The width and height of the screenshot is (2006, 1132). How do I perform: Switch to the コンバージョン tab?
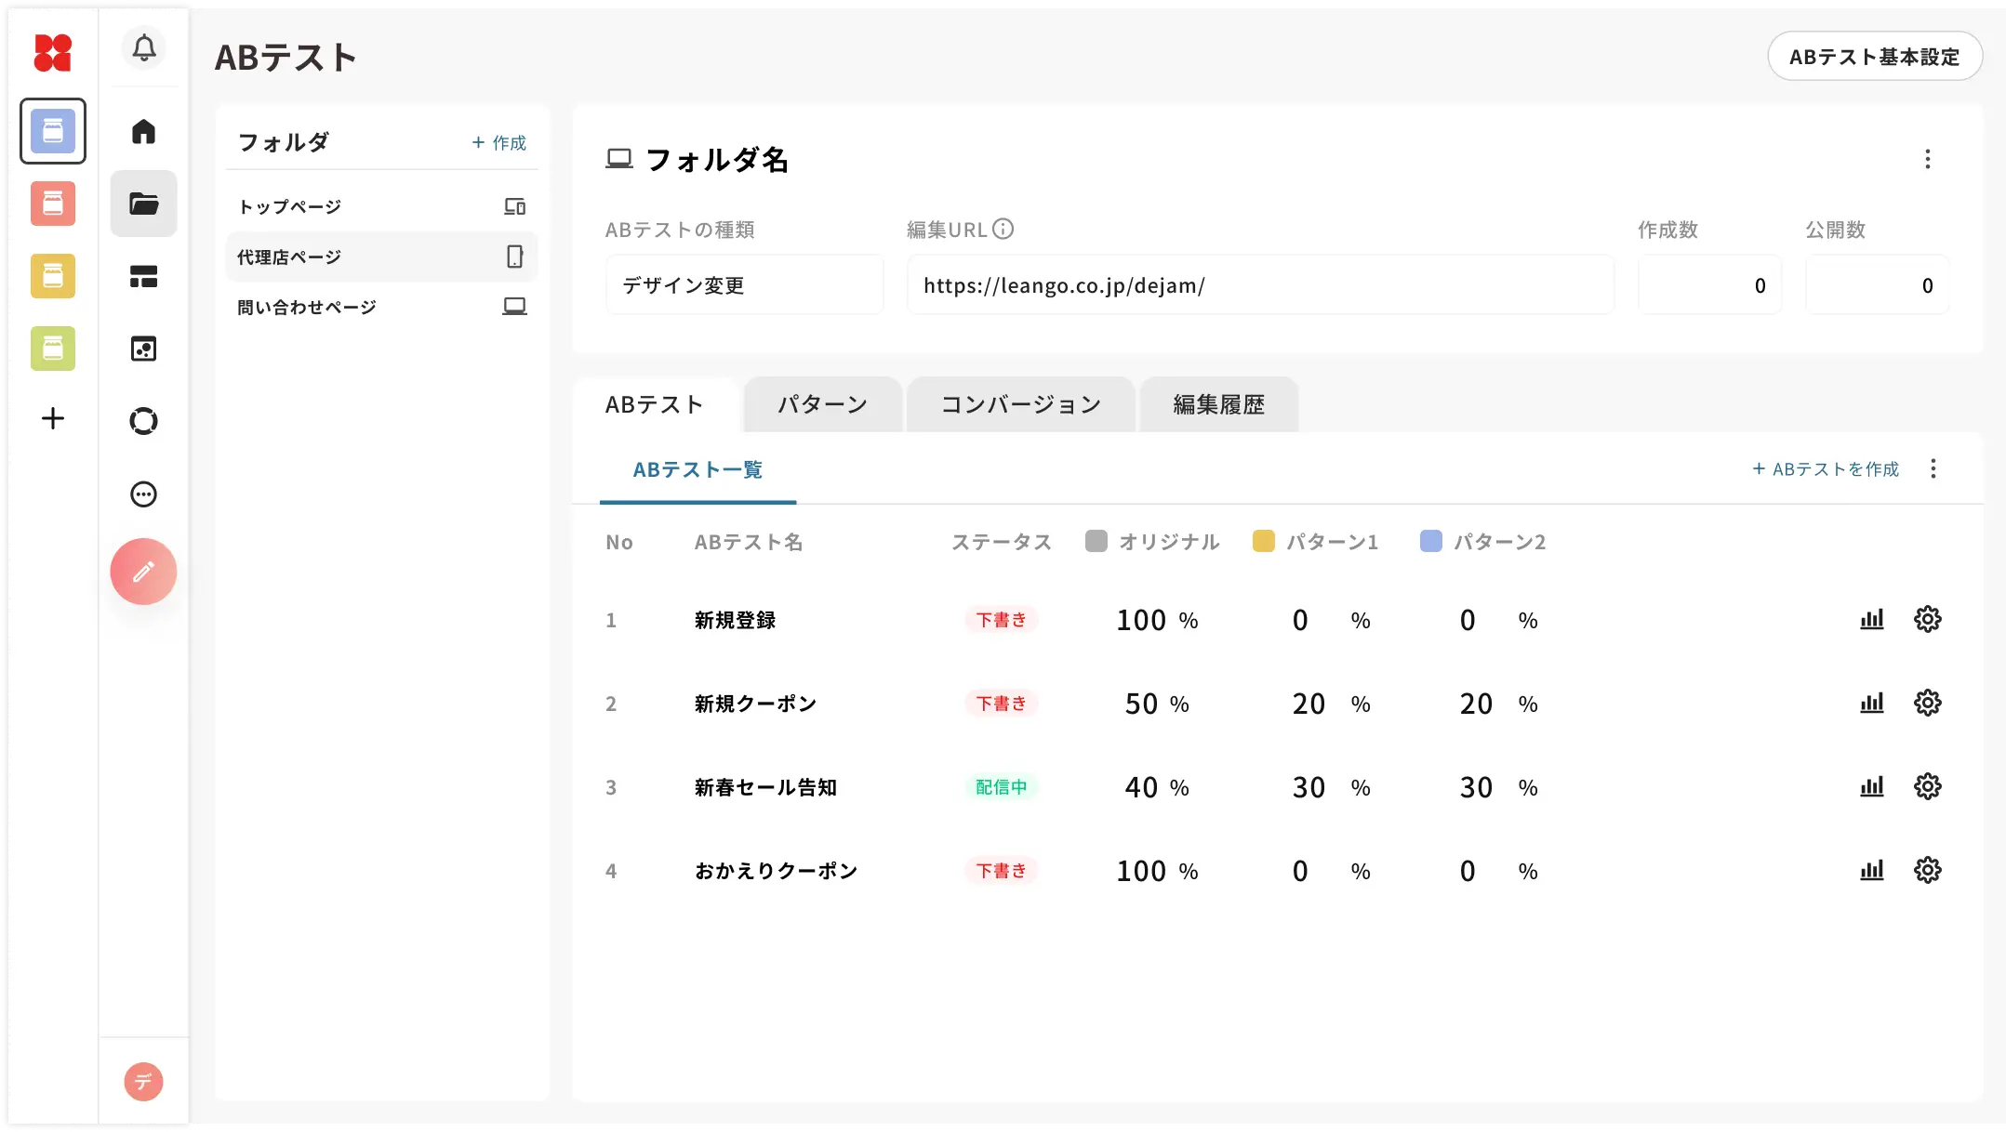pos(1020,404)
